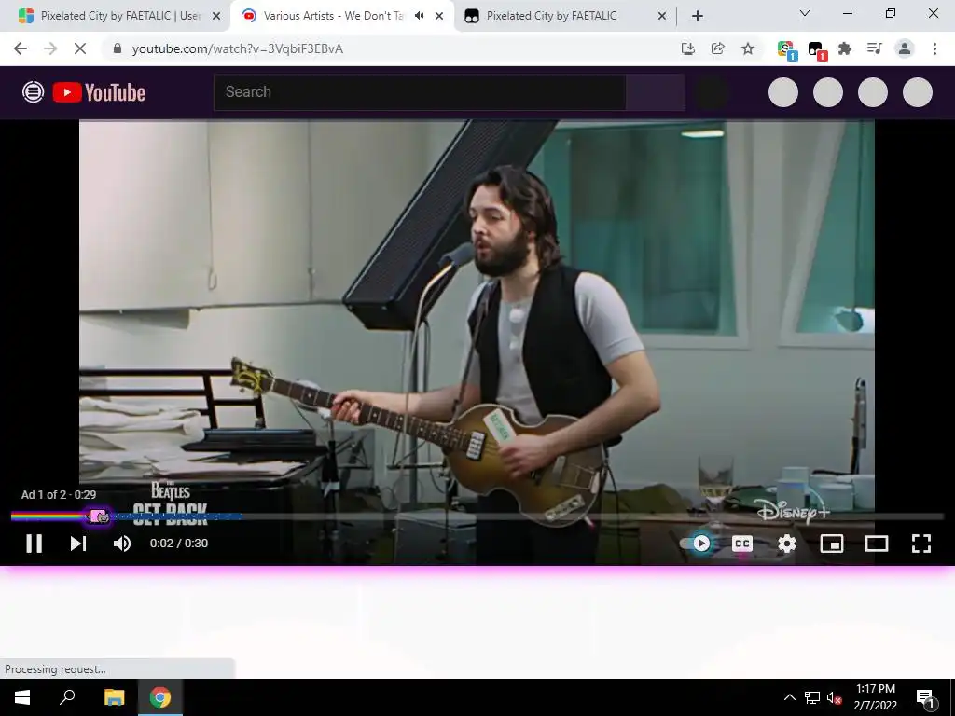Close the first Pixelated City tab

coord(215,16)
